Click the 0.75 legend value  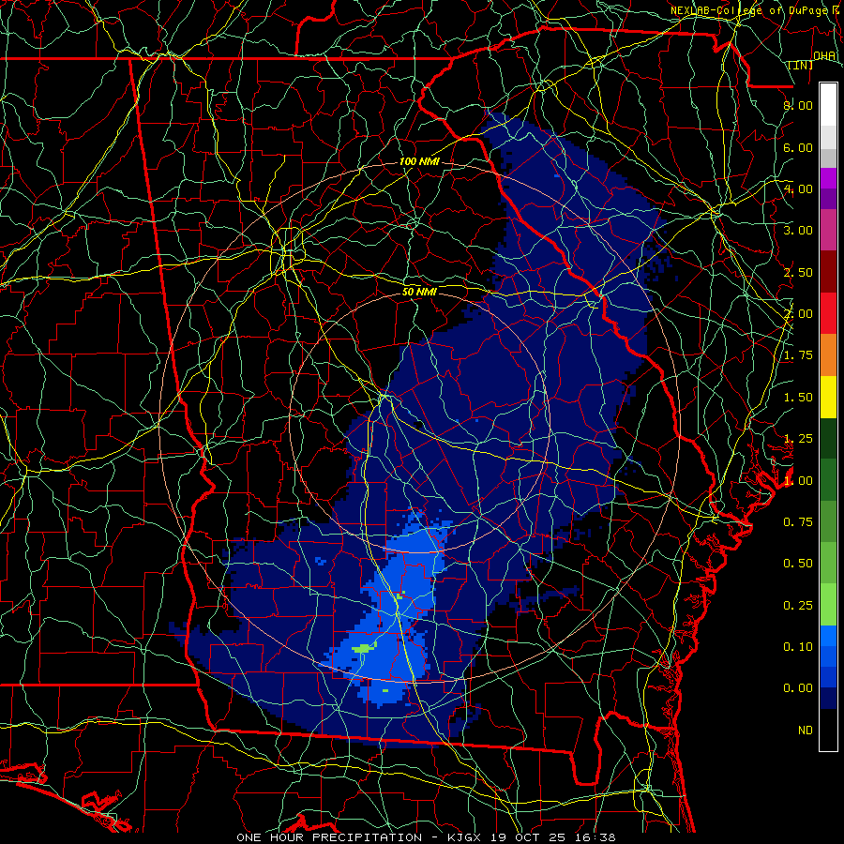coord(798,522)
